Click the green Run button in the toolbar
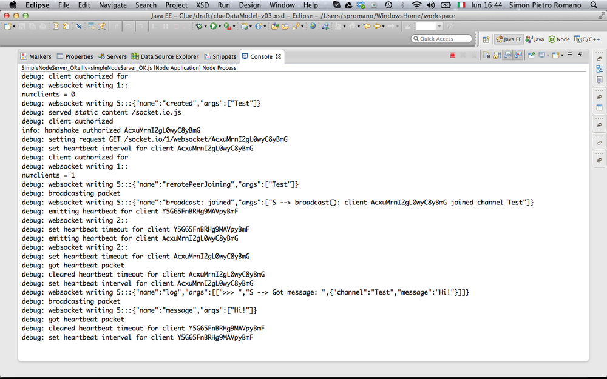The height and width of the screenshot is (379, 607). pyautogui.click(x=213, y=27)
